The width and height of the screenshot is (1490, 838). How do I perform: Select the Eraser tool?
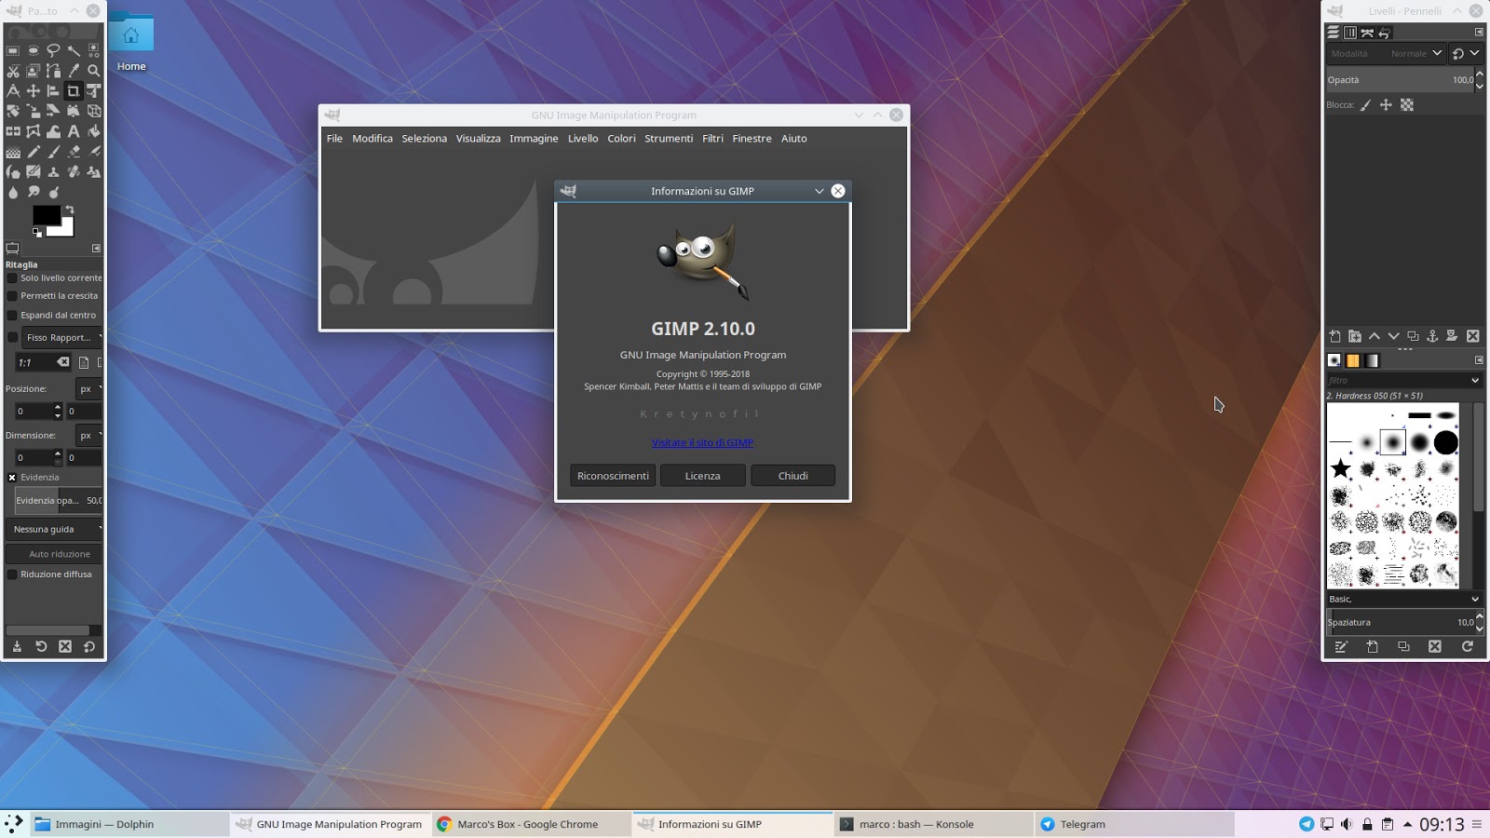74,152
